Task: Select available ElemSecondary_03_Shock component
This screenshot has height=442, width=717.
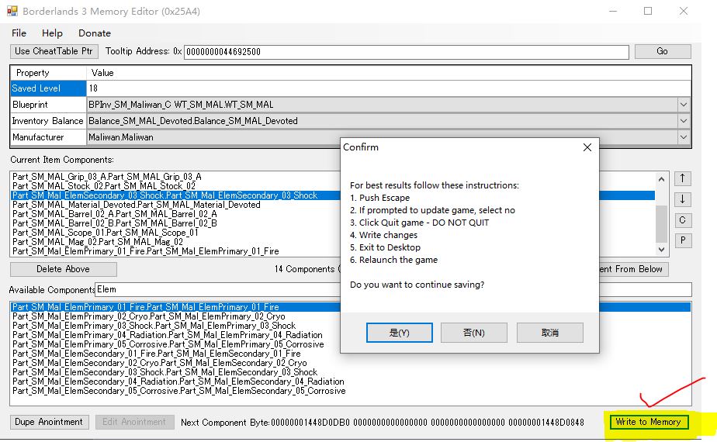Action: coord(165,372)
